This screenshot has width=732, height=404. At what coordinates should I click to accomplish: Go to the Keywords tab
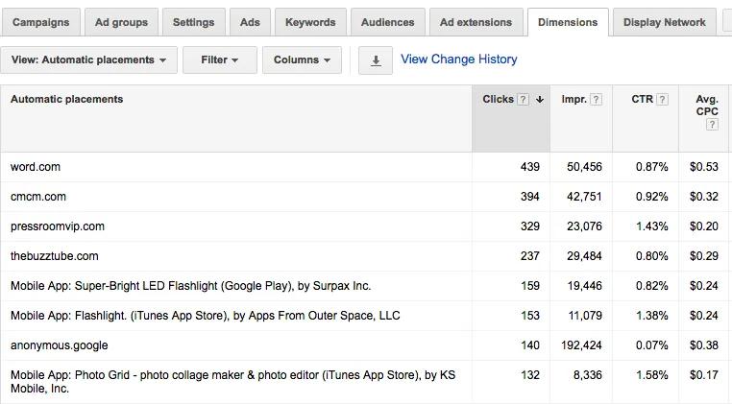310,22
